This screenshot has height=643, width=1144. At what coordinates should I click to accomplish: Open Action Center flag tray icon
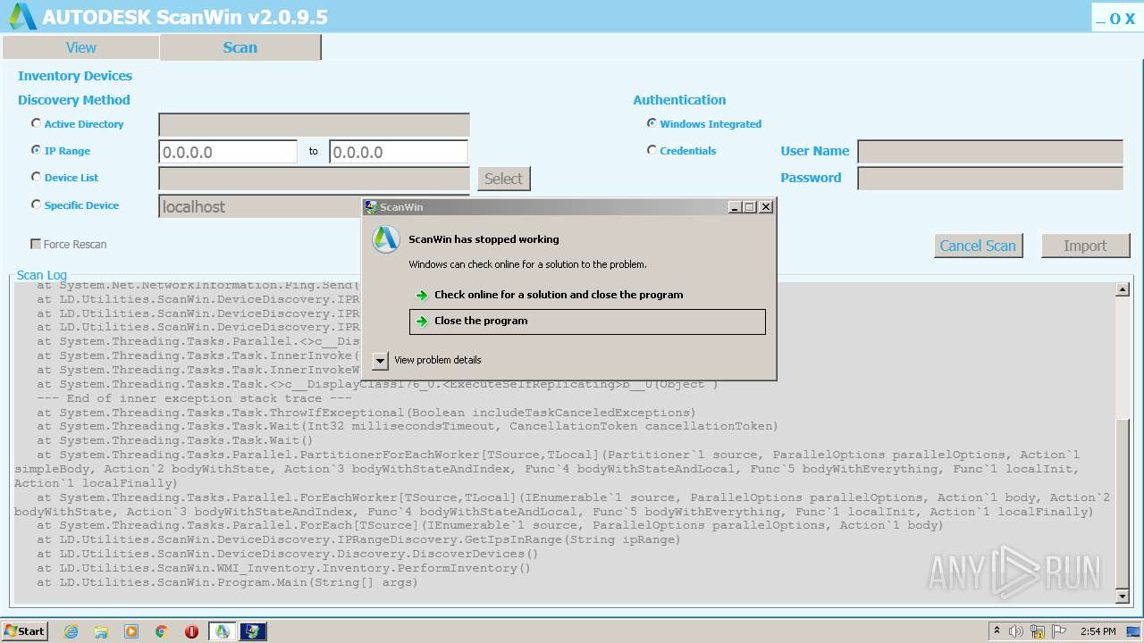tap(1058, 631)
